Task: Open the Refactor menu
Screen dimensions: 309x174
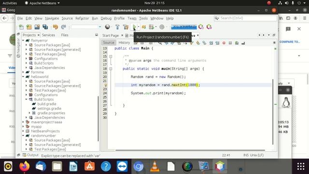Action: tap(82, 18)
